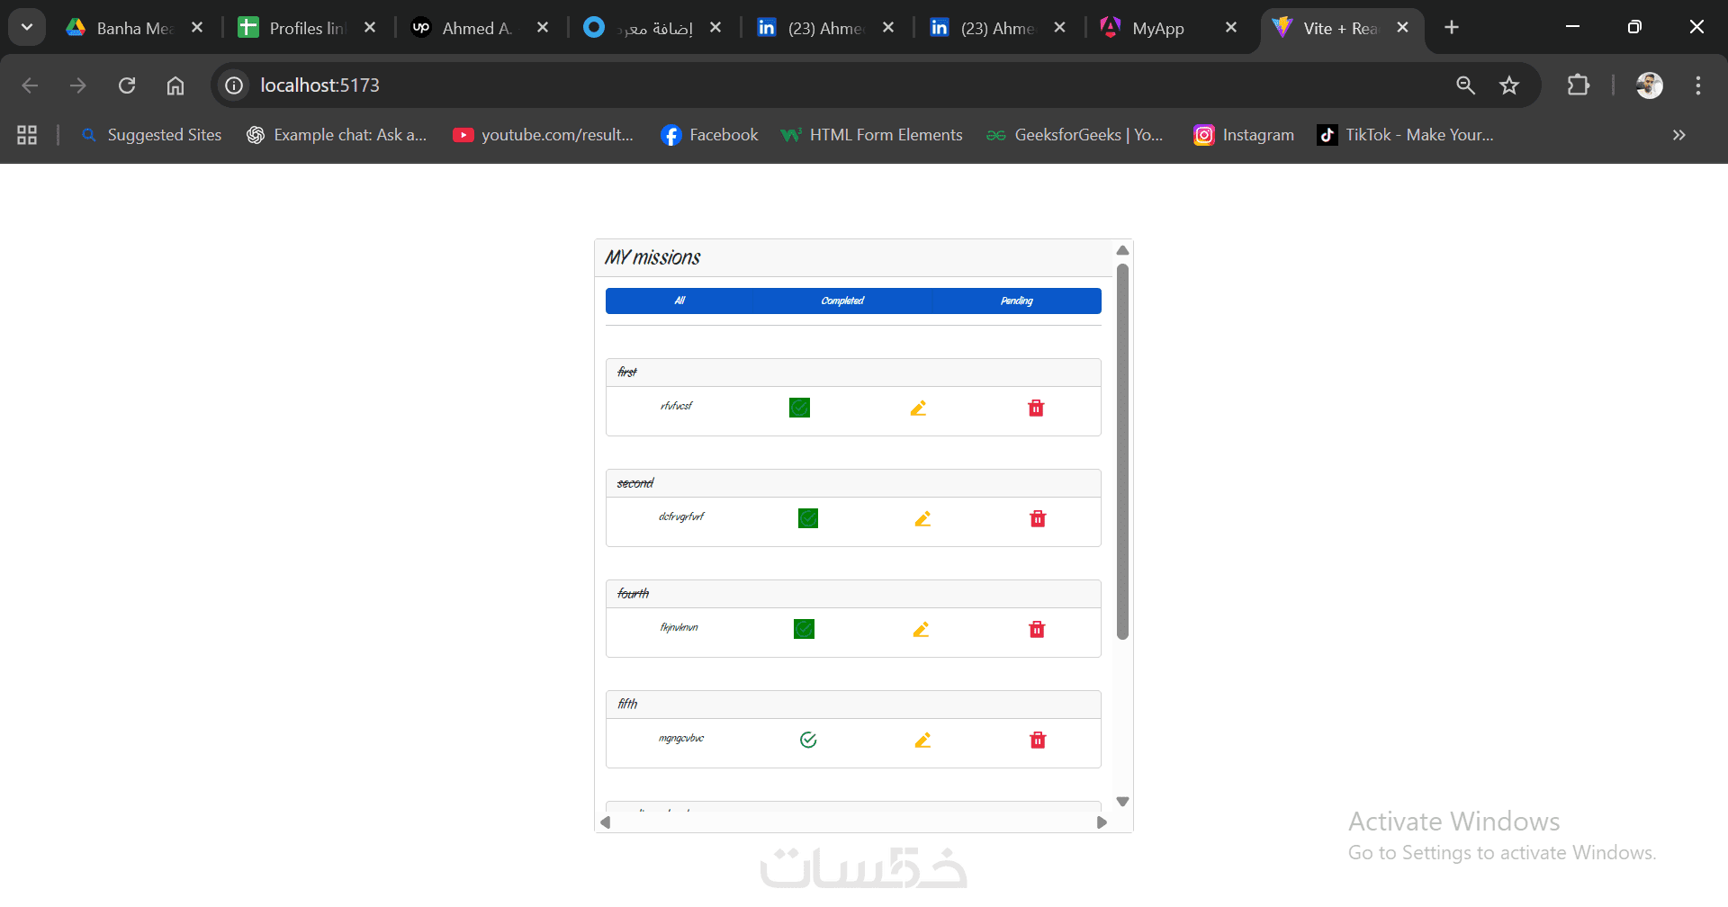Select 'rfvfvcsf' description text
The height and width of the screenshot is (907, 1728).
pos(676,406)
